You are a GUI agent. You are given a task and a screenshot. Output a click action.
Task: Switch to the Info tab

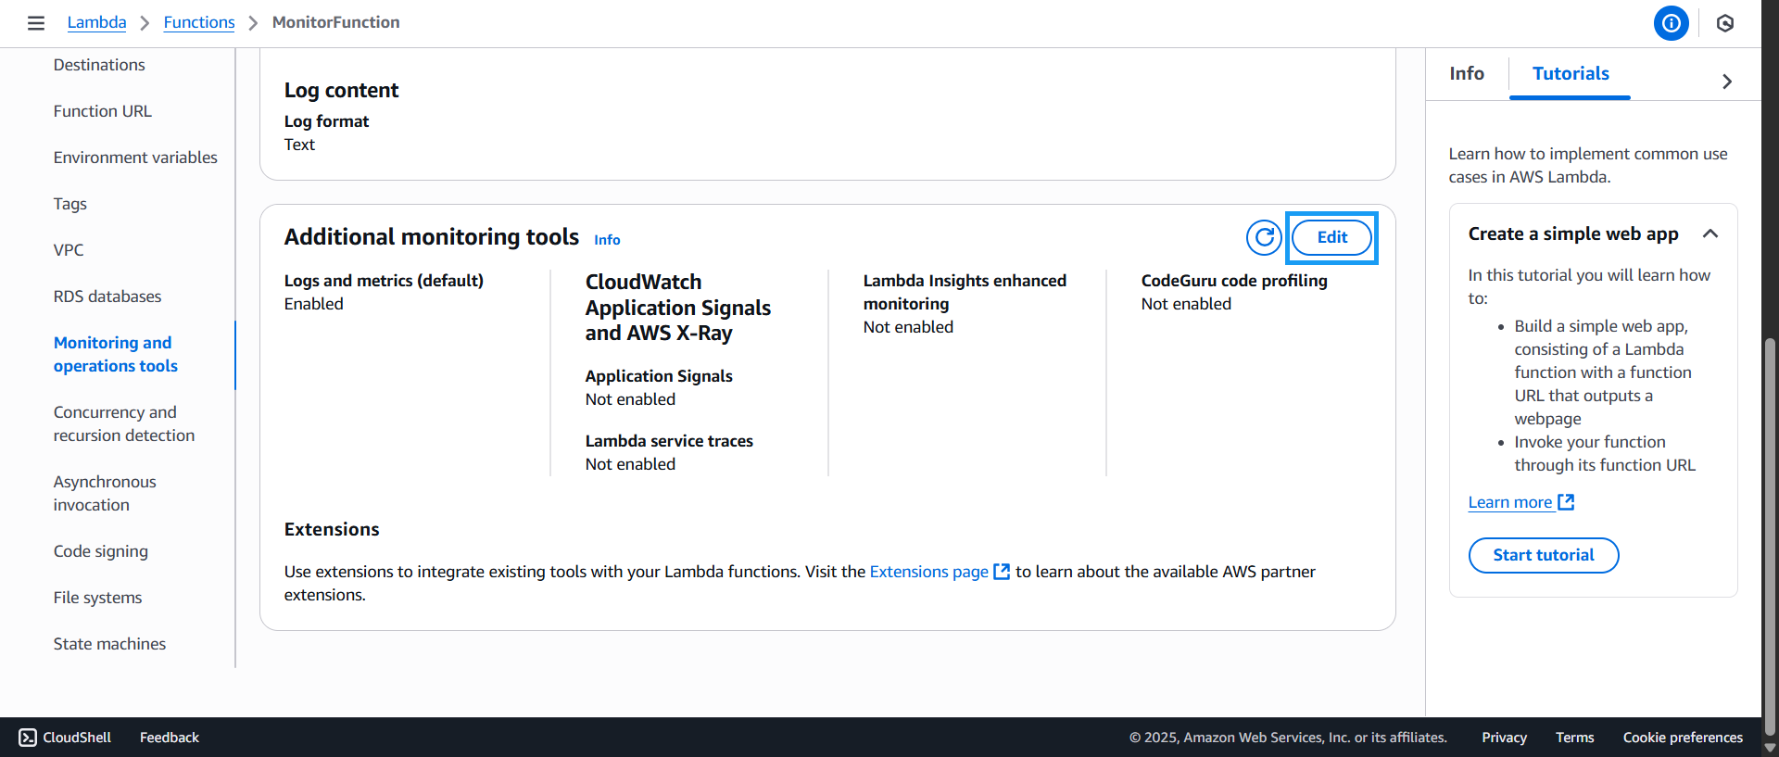[x=1466, y=74]
